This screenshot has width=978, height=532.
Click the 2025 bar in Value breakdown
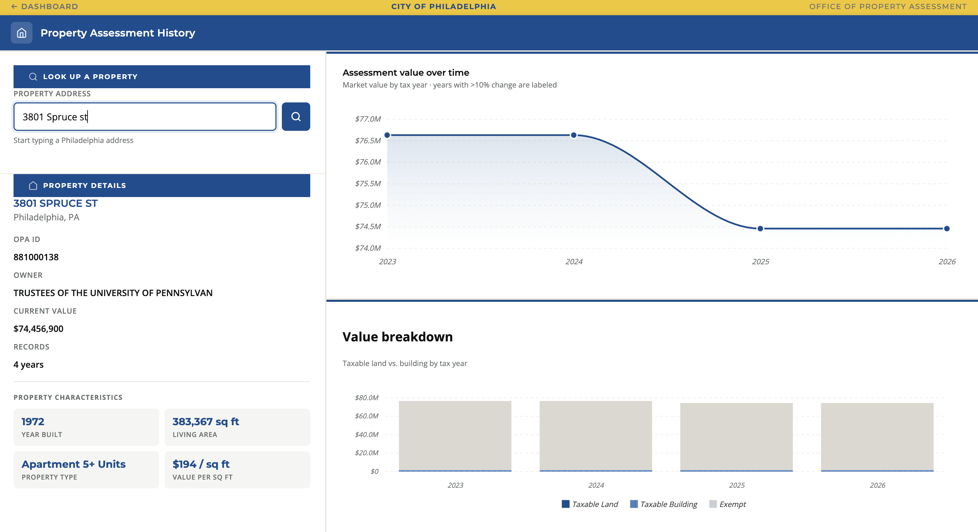click(x=736, y=437)
